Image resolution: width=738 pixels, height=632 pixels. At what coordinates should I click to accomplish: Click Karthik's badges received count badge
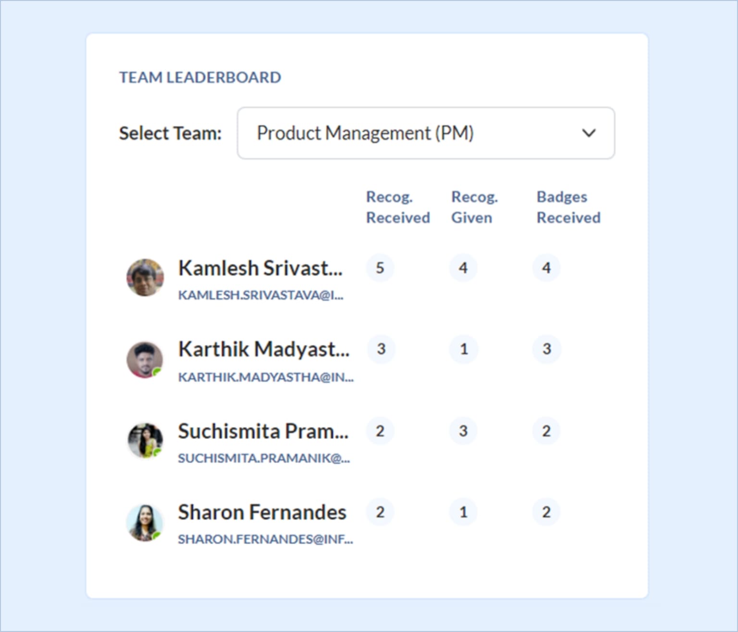click(x=546, y=349)
